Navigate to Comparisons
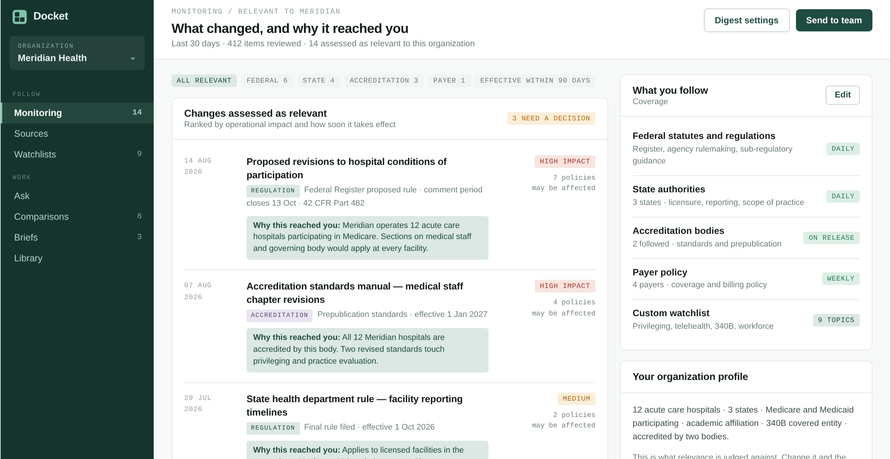Viewport: 891px width, 459px height. (x=77, y=217)
